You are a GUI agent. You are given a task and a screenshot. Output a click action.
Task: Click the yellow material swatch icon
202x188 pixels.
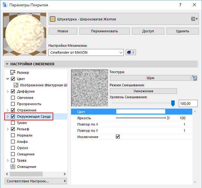click(52, 19)
